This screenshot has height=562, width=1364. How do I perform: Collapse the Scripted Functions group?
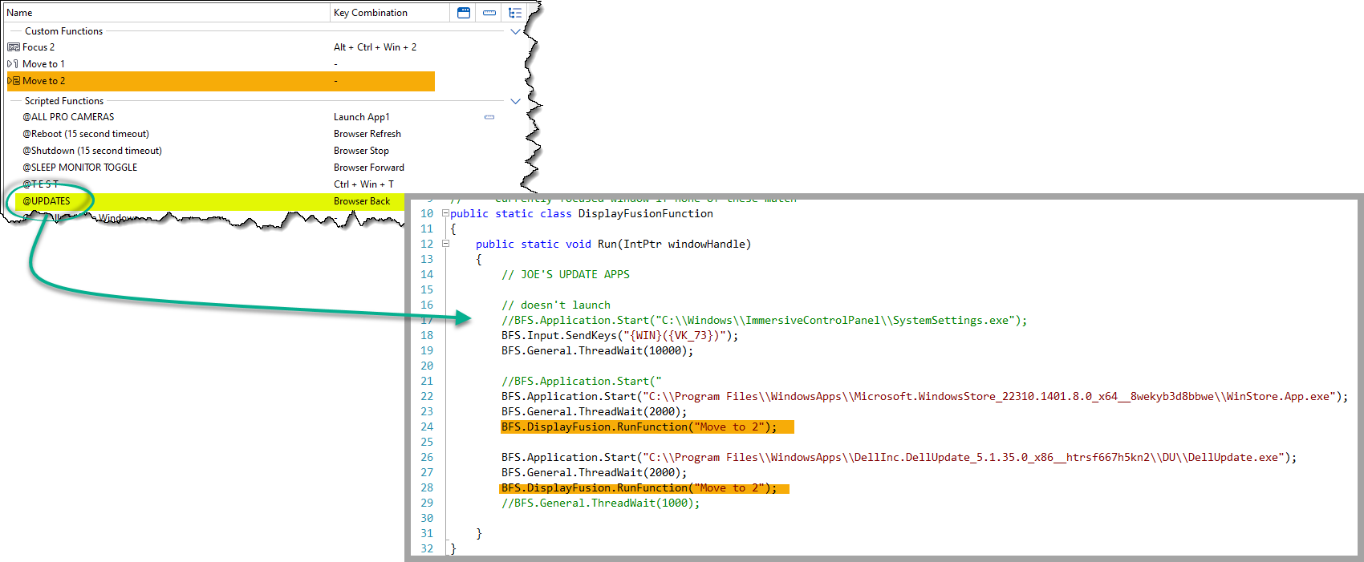point(515,101)
